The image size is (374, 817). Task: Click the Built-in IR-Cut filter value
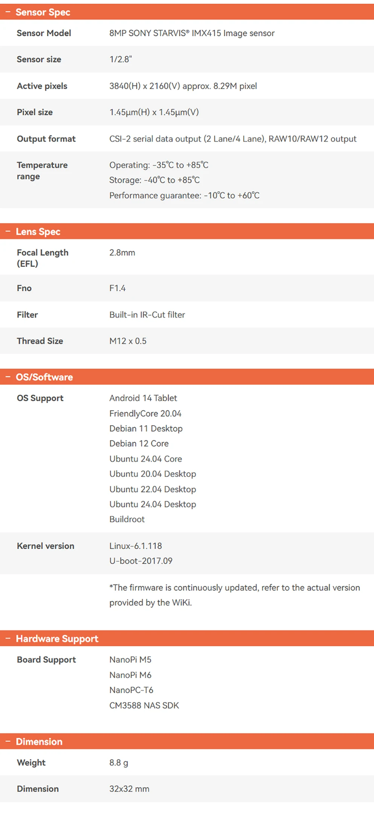tap(147, 315)
